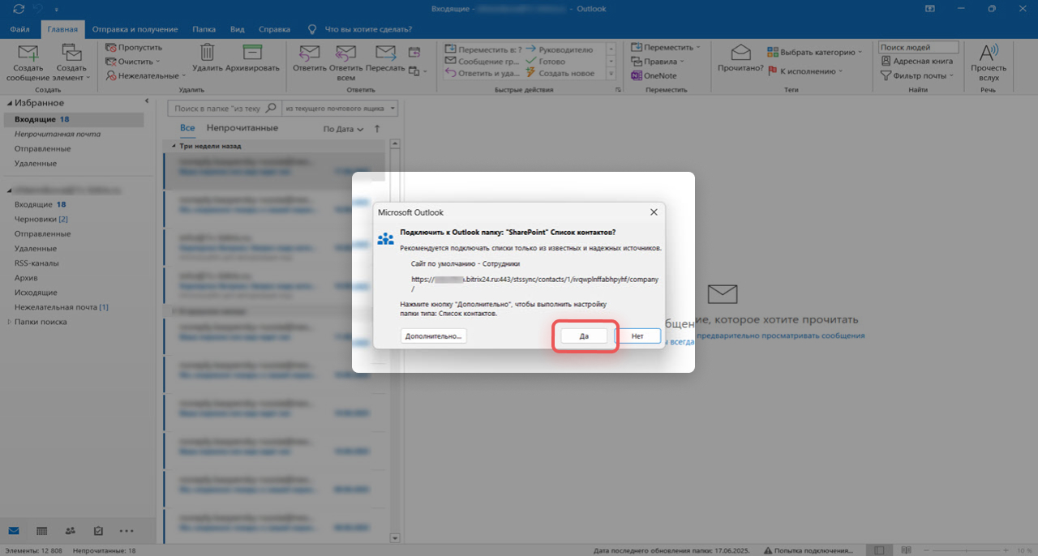Image resolution: width=1038 pixels, height=556 pixels.
Task: Click the search box of the current folder
Action: 224,108
